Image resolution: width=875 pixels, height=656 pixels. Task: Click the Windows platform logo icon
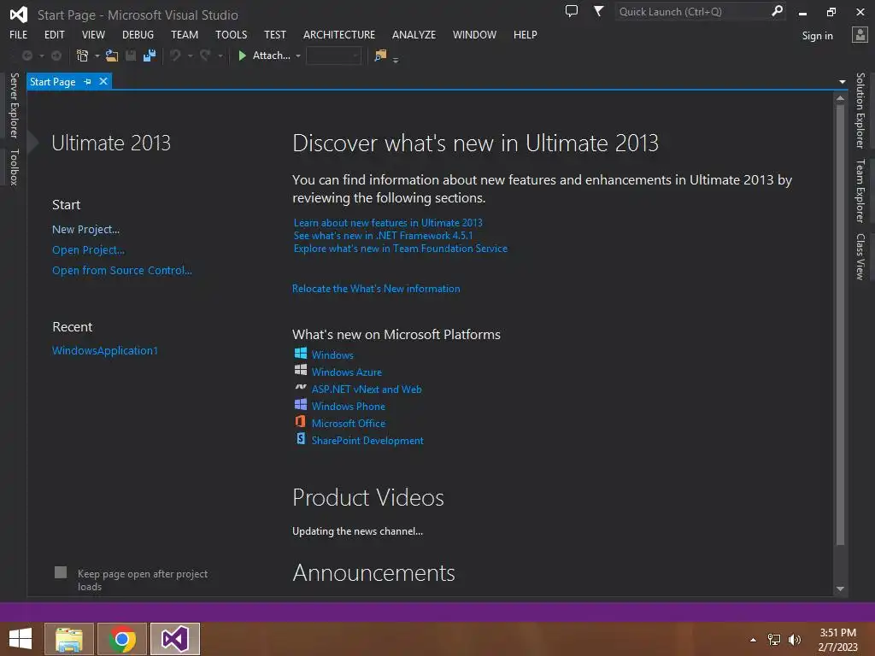click(x=301, y=353)
